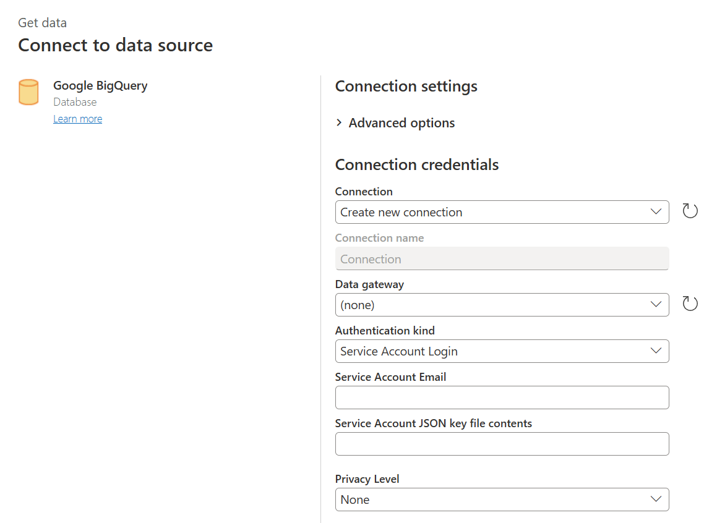The width and height of the screenshot is (704, 523).
Task: Click the Advanced options chevron arrow
Action: tap(339, 123)
